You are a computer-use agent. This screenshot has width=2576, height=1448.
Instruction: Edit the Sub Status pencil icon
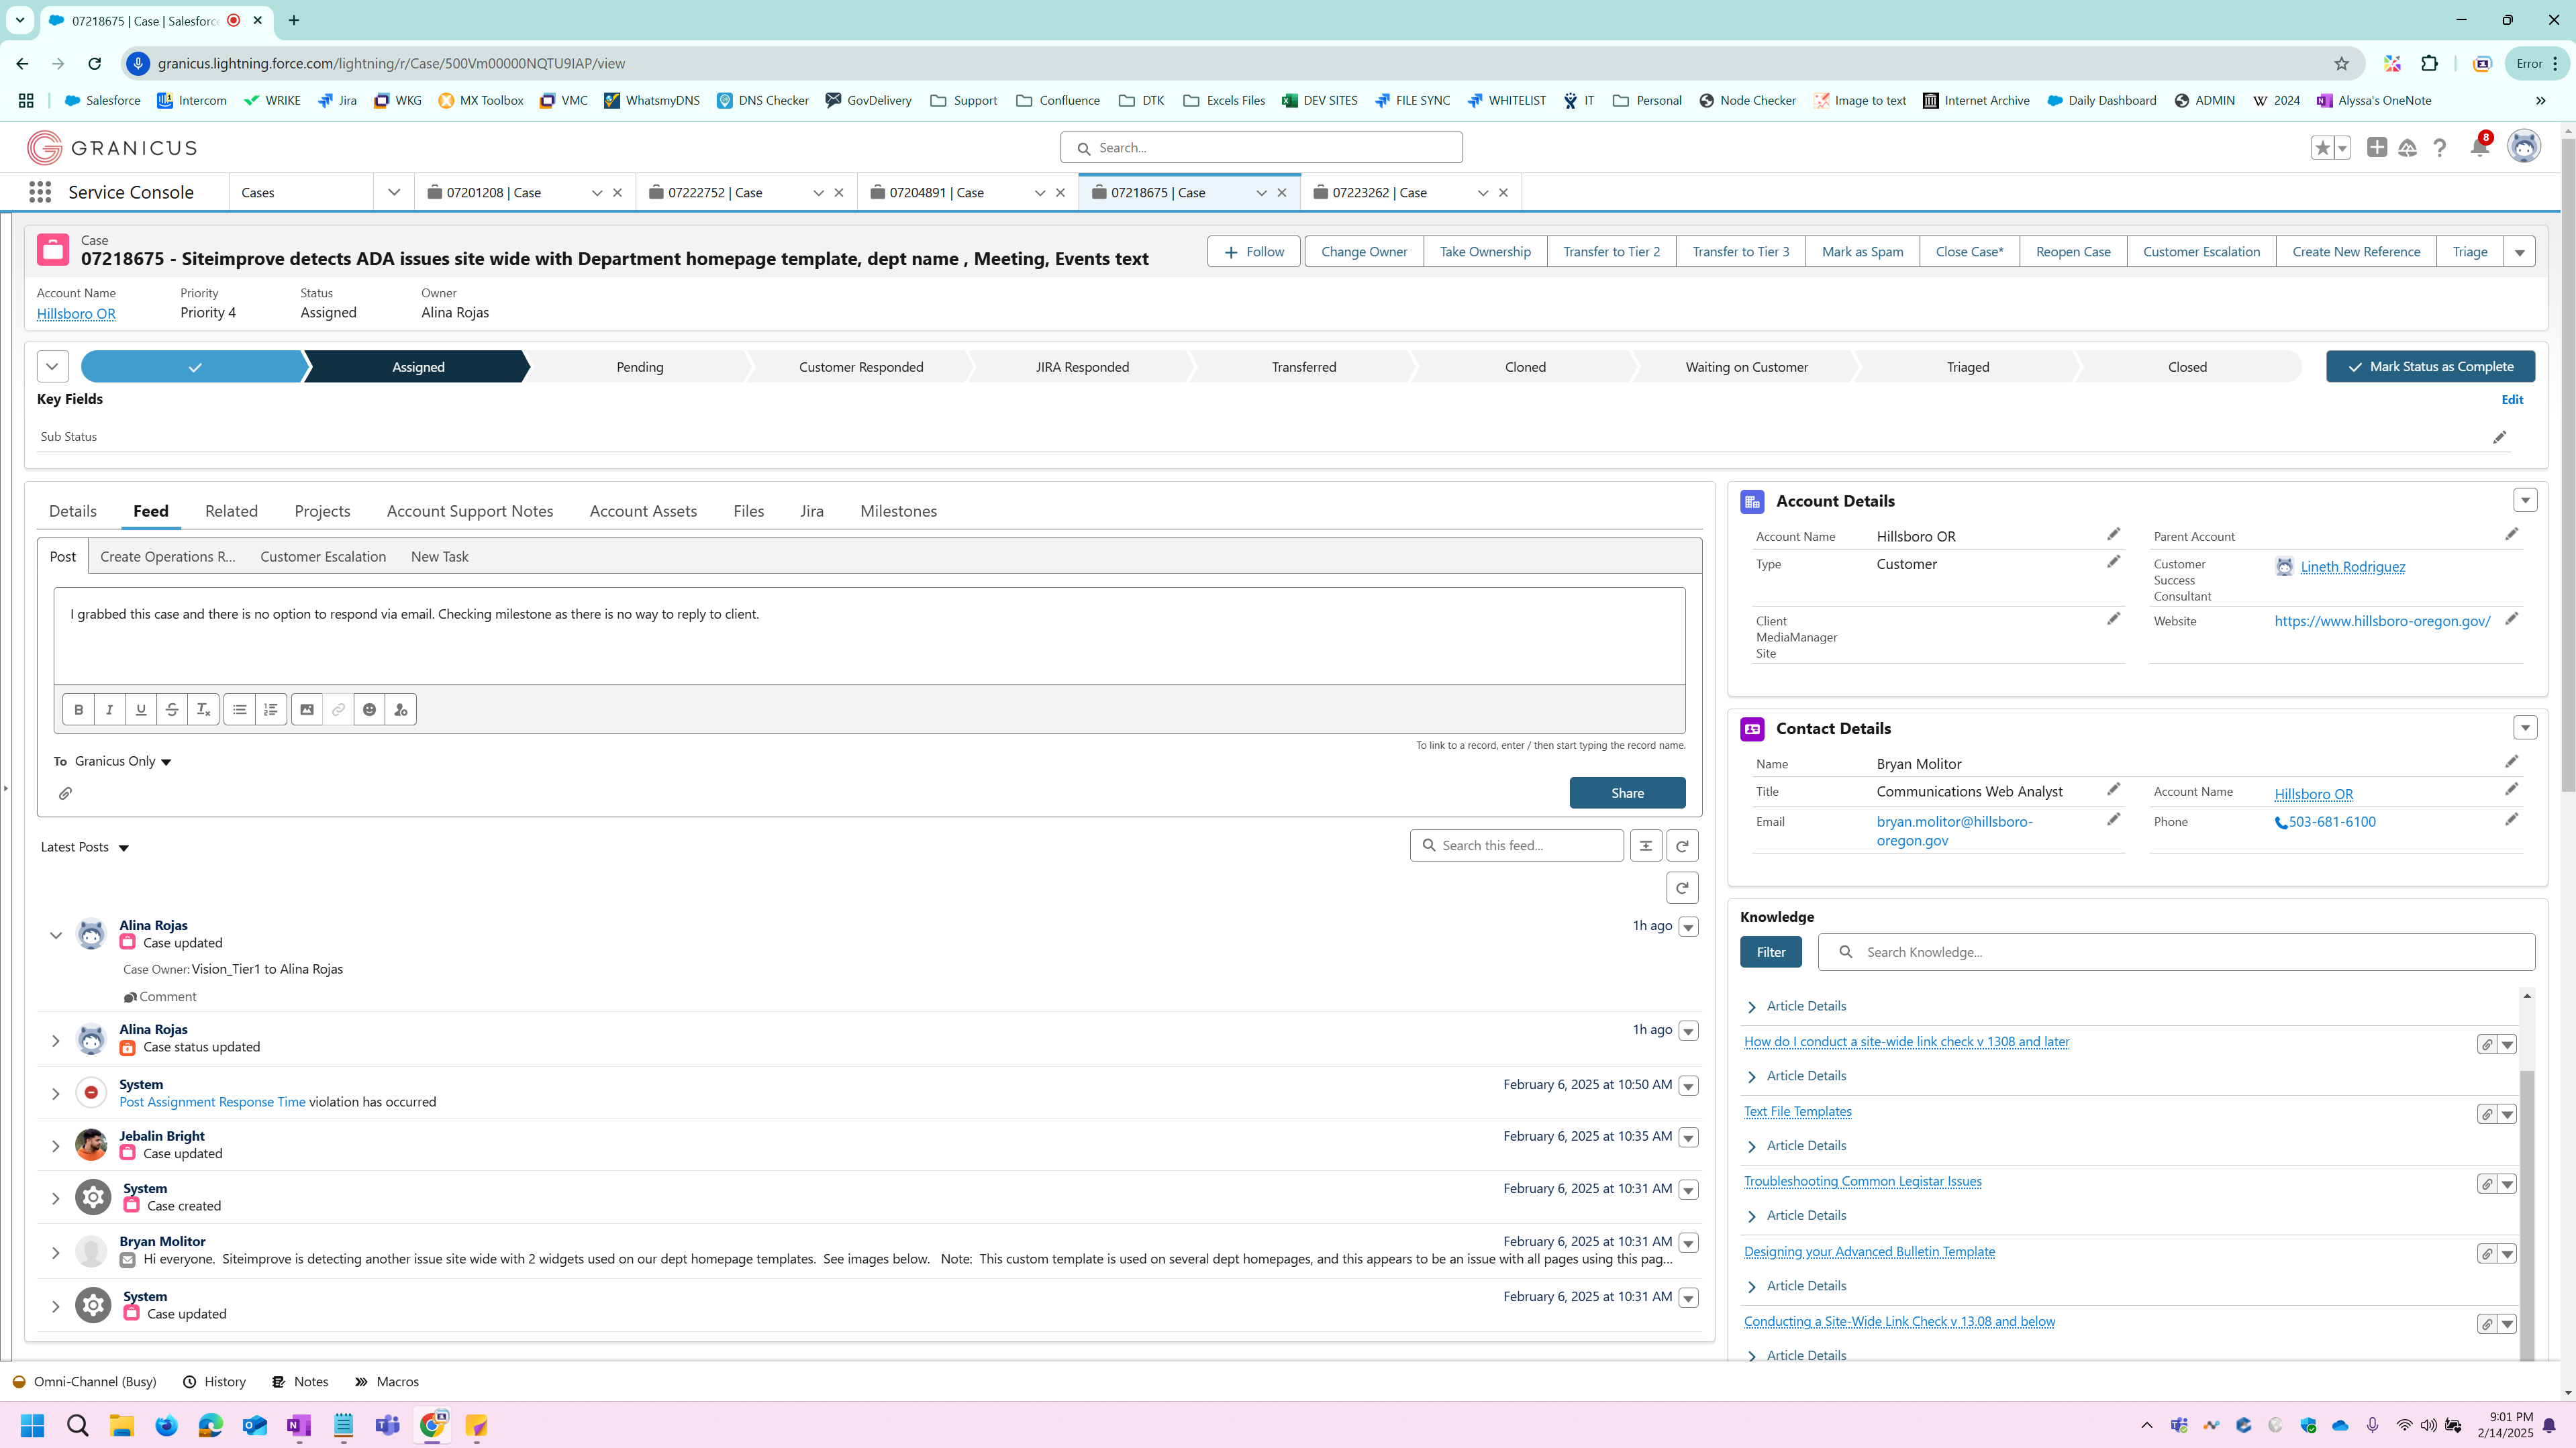[2499, 437]
